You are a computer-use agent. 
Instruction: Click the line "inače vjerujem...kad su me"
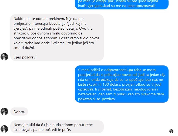tap(117, 6)
